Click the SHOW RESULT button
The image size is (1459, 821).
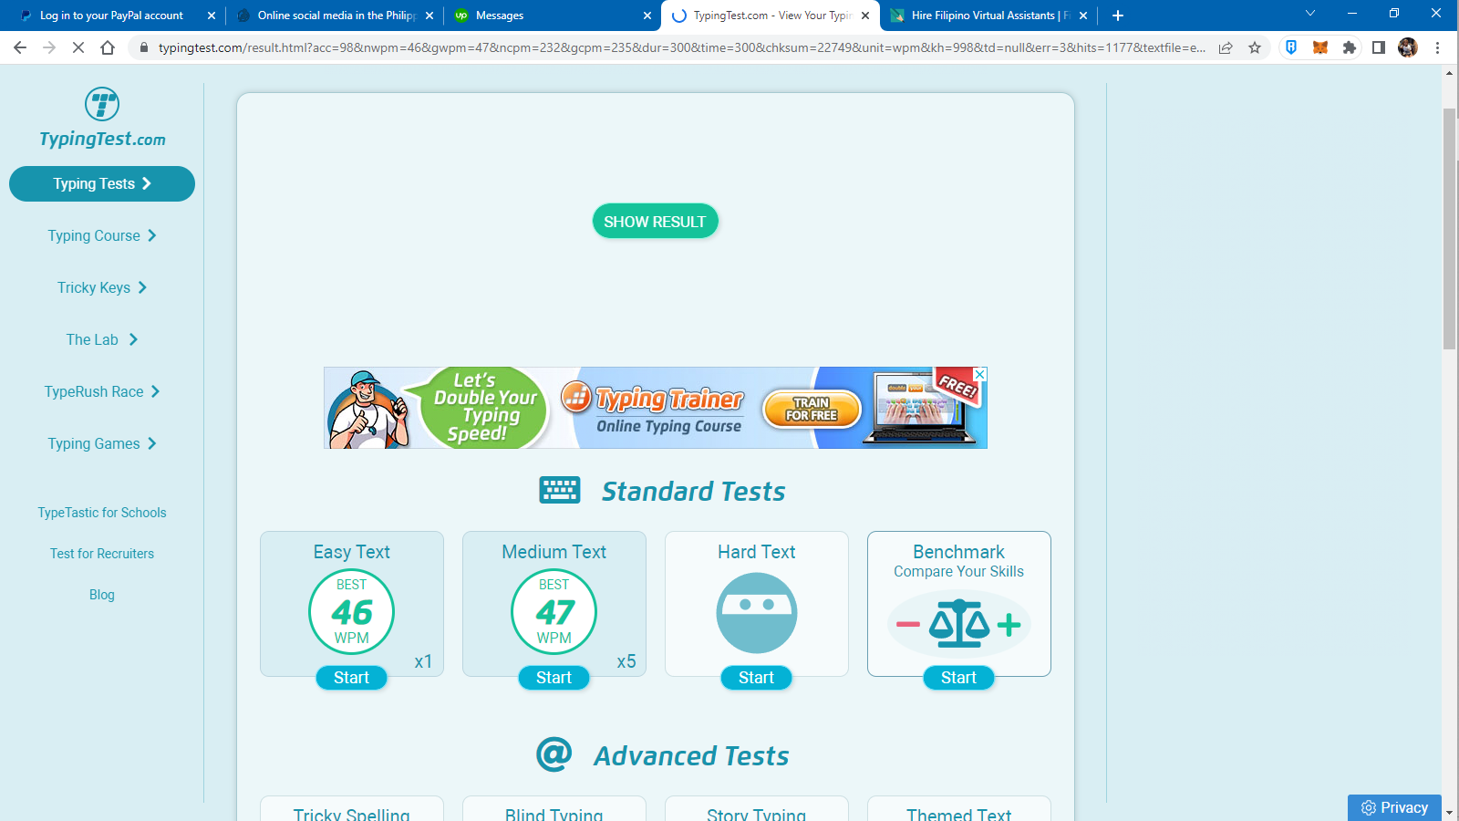coord(656,222)
